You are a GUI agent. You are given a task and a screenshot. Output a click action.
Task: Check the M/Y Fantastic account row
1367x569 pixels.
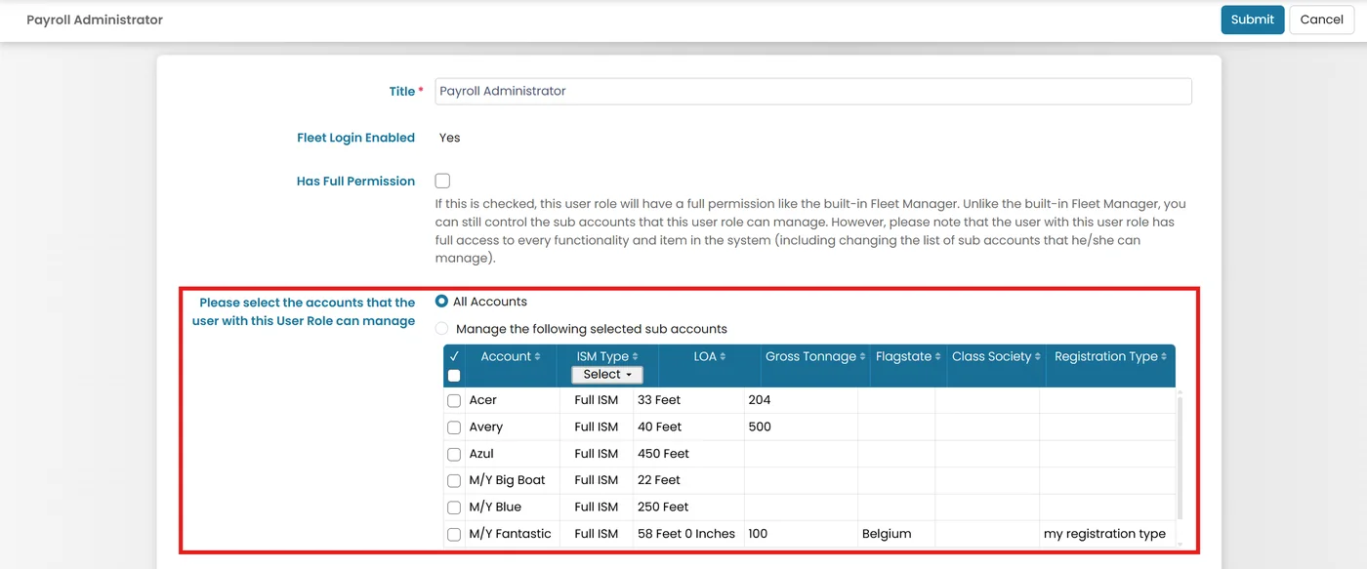point(454,534)
